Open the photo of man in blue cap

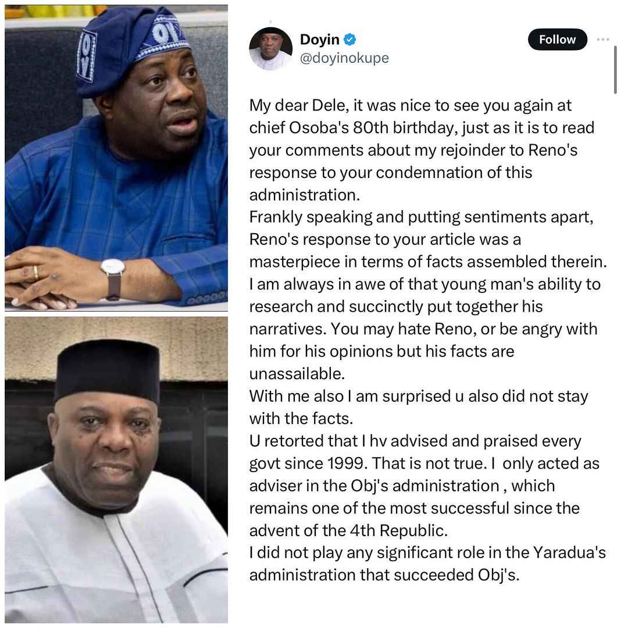(116, 158)
